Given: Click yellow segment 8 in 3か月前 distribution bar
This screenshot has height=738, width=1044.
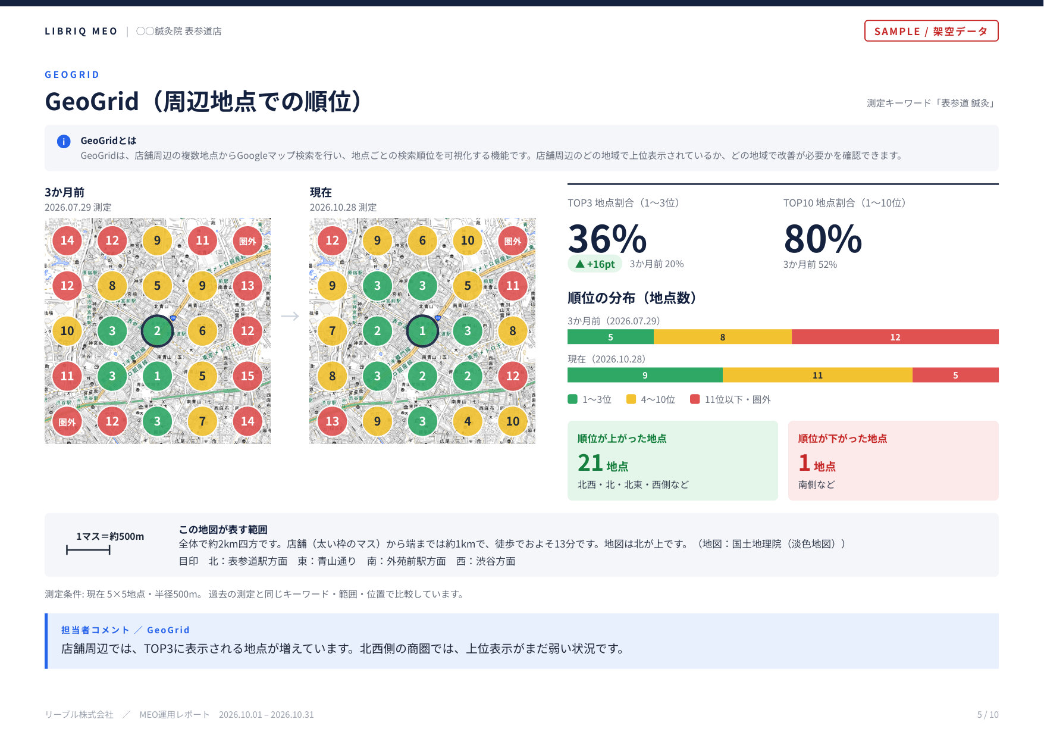Looking at the screenshot, I should (x=723, y=337).
